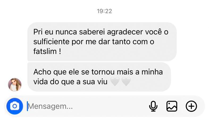Image resolution: width=209 pixels, height=120 pixels.
Task: Open more options with the plus icon
Action: tap(191, 106)
